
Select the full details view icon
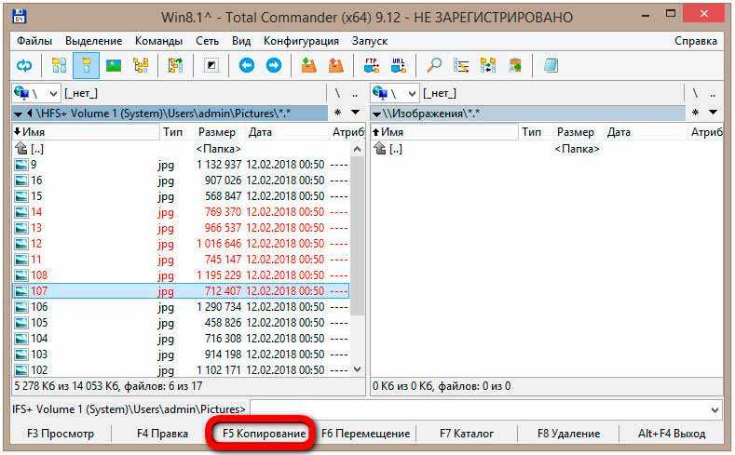click(87, 65)
